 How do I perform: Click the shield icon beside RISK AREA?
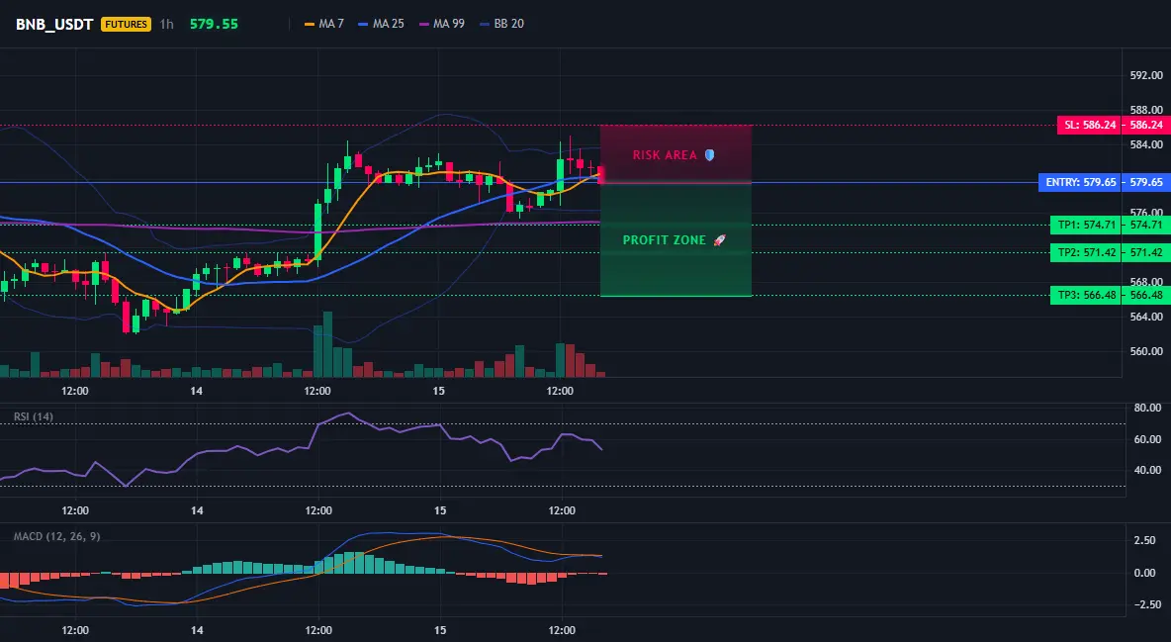(x=709, y=154)
